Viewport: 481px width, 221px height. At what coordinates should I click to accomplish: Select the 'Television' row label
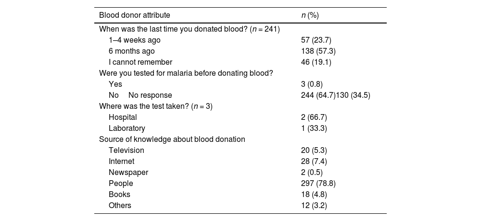point(126,151)
